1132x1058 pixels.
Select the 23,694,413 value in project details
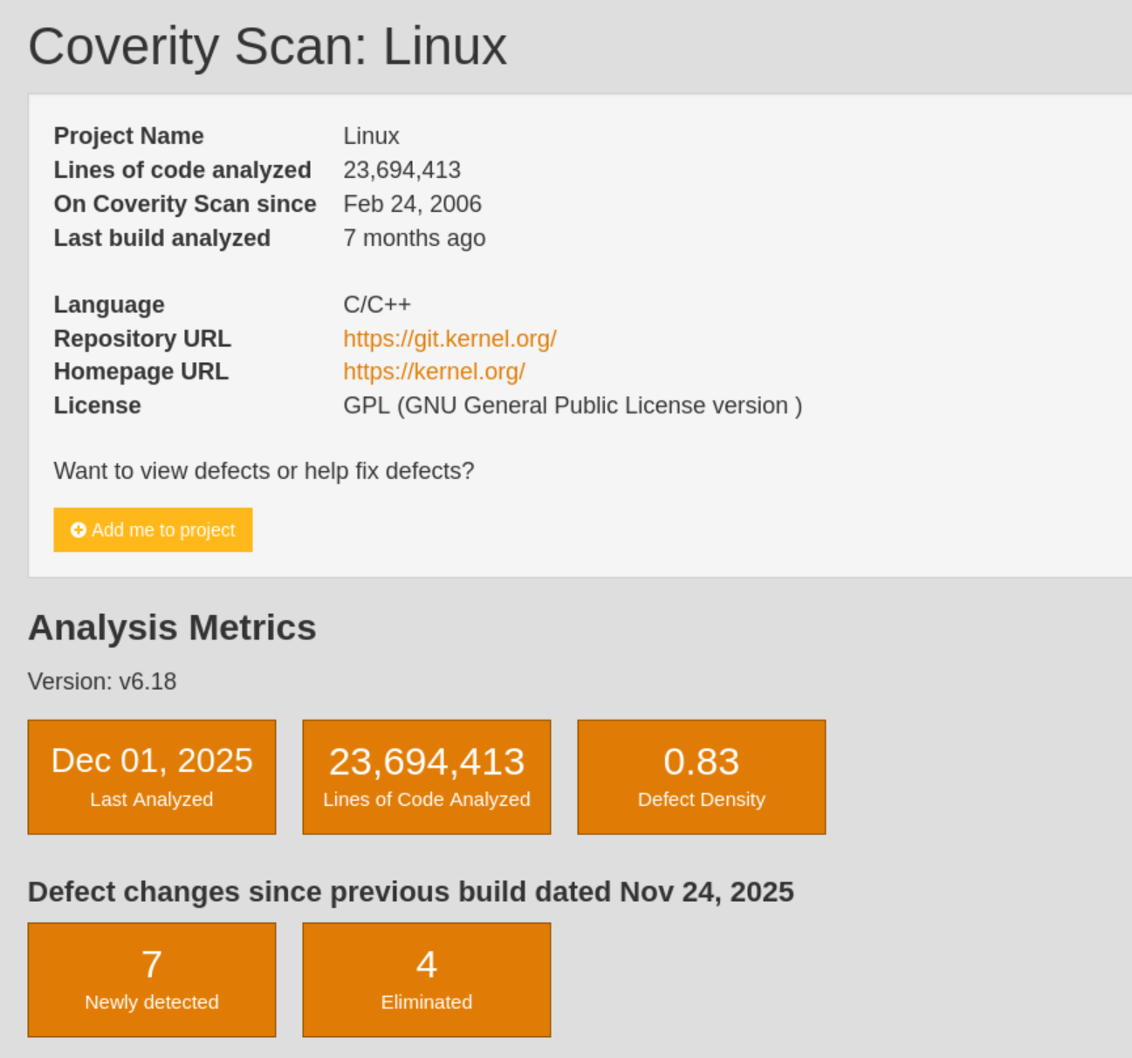tap(401, 170)
